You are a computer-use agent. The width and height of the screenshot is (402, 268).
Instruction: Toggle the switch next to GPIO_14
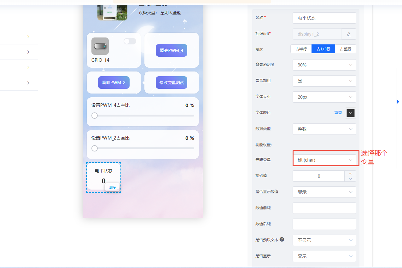point(130,41)
